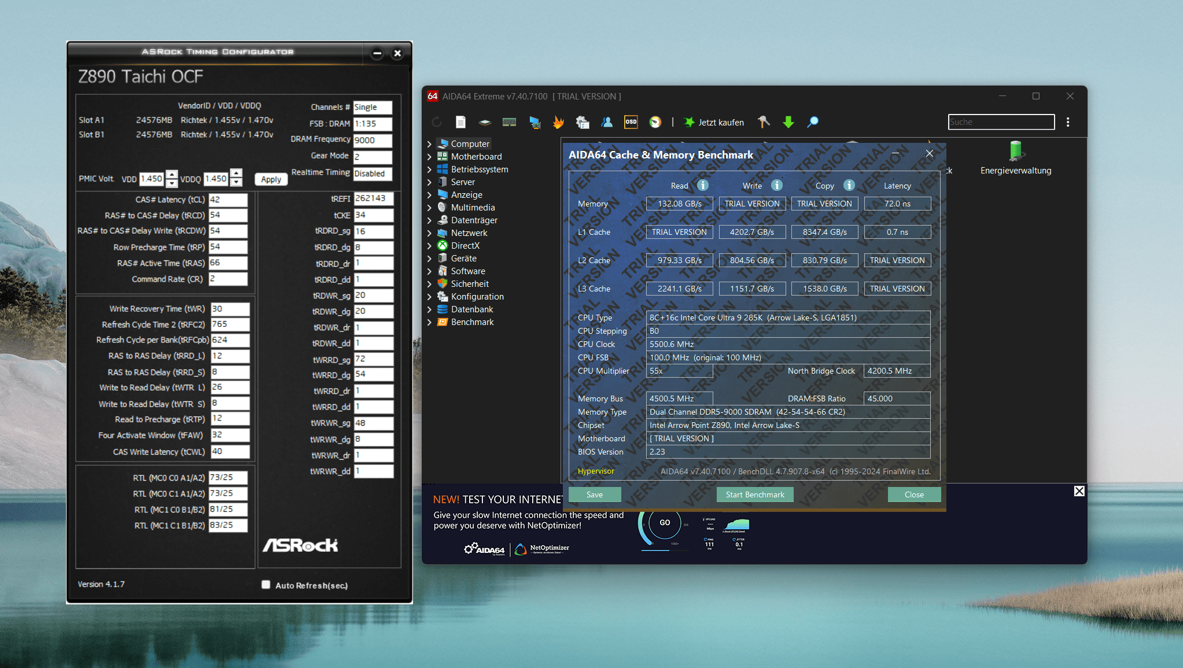Increase VDD voltage with the up arrow
Viewport: 1183px width, 668px height.
(172, 174)
